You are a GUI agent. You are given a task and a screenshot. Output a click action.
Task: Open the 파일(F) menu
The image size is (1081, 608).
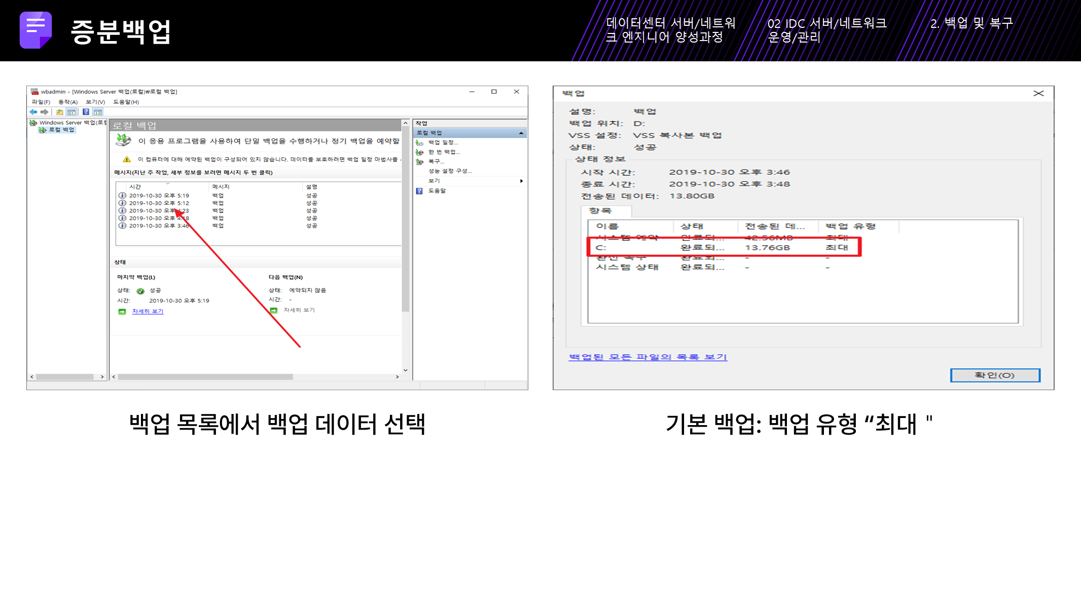[x=41, y=102]
